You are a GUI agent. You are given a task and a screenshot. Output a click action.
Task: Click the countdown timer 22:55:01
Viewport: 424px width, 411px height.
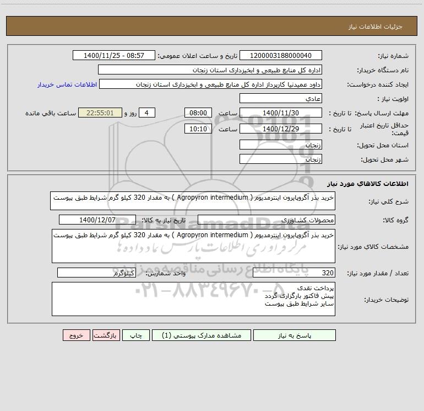(100, 113)
